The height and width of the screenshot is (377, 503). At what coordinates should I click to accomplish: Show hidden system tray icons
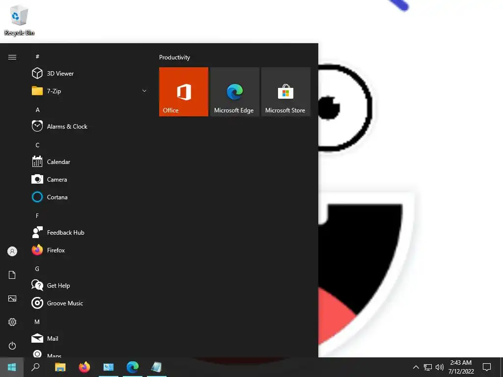416,367
